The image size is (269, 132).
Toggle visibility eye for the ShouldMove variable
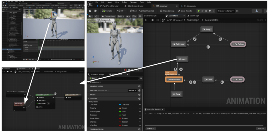coord(140,118)
